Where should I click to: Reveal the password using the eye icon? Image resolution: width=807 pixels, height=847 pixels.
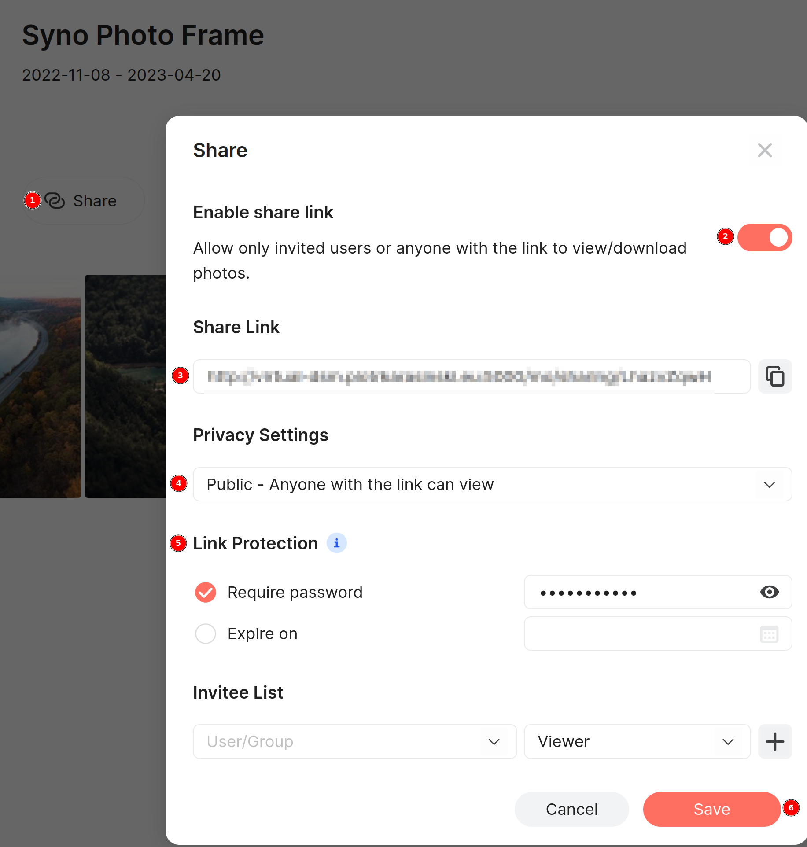(x=770, y=592)
